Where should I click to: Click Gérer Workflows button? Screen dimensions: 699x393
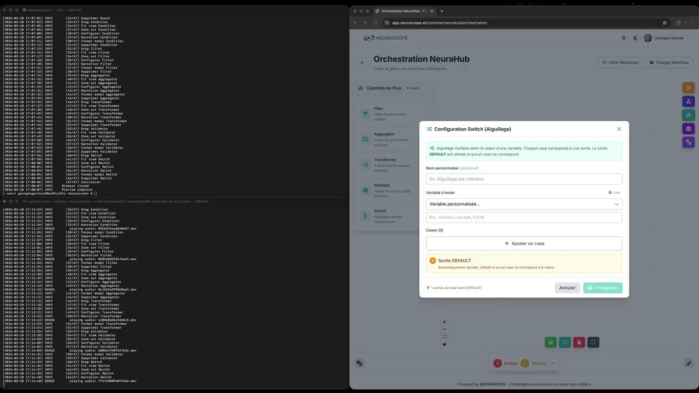[x=620, y=62]
